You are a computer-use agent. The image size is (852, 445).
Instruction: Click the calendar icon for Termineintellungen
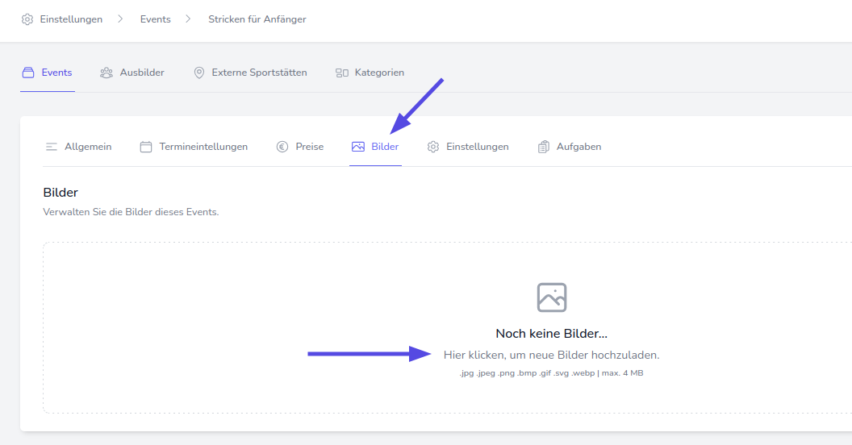tap(146, 147)
